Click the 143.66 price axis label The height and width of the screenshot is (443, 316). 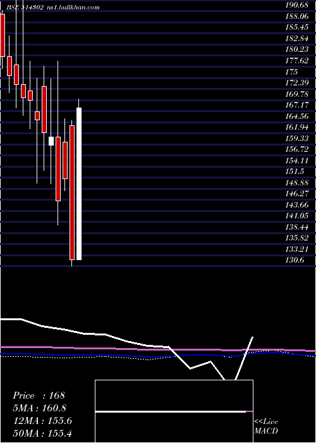pos(297,204)
